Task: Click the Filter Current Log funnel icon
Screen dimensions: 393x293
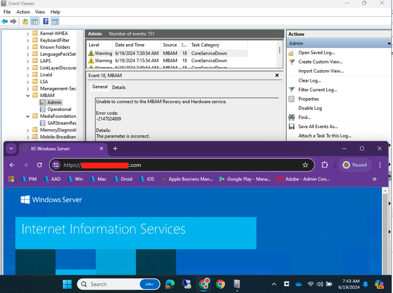Action: (292, 90)
